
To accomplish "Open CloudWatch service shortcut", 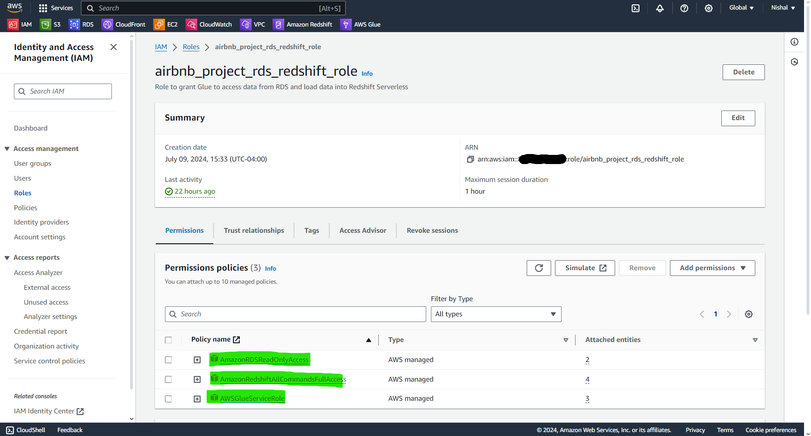I will [209, 24].
